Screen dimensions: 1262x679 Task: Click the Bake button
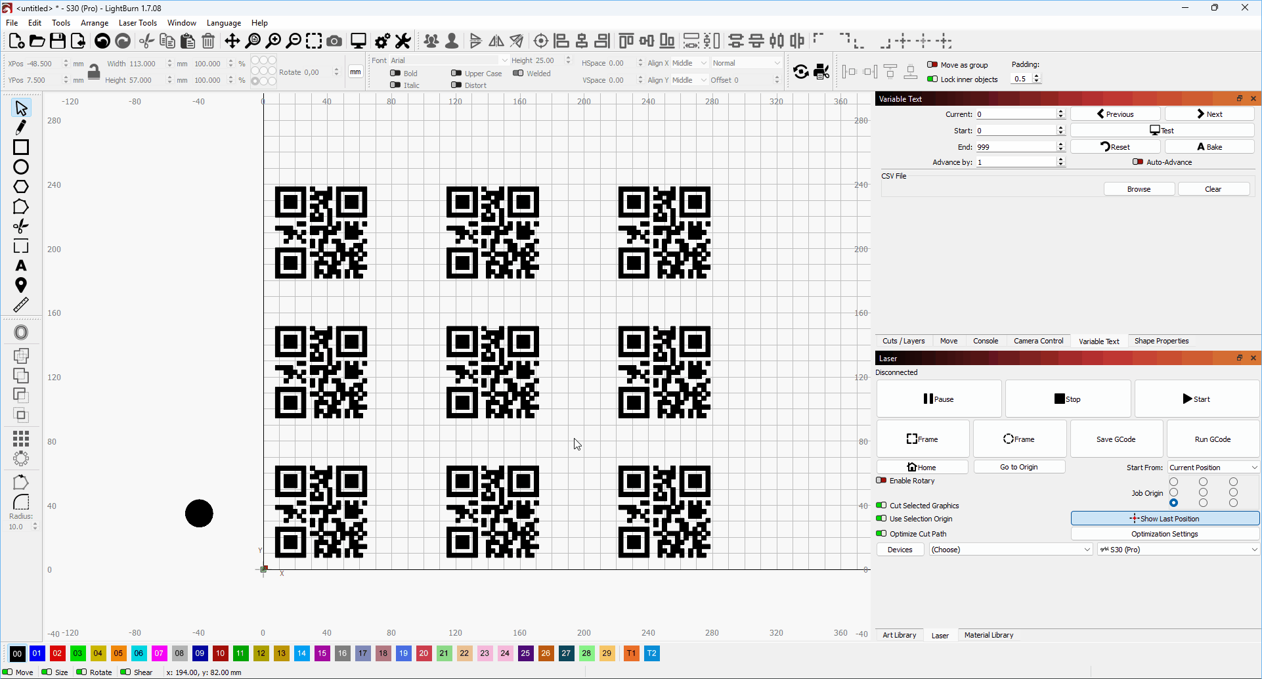(1209, 146)
